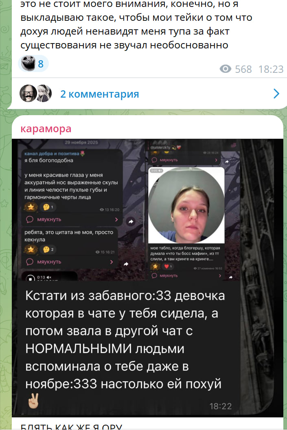Toggle the heart reaction under the round video

click(167, 266)
